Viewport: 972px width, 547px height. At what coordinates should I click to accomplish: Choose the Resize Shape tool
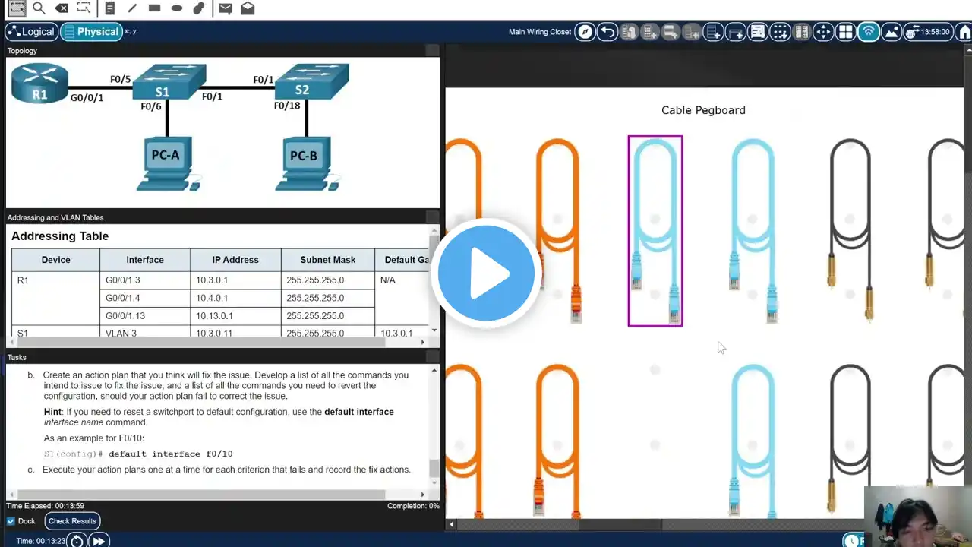84,8
